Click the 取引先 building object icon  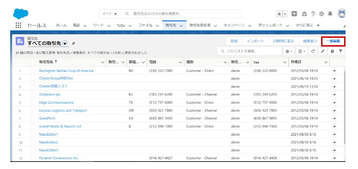click(x=20, y=41)
